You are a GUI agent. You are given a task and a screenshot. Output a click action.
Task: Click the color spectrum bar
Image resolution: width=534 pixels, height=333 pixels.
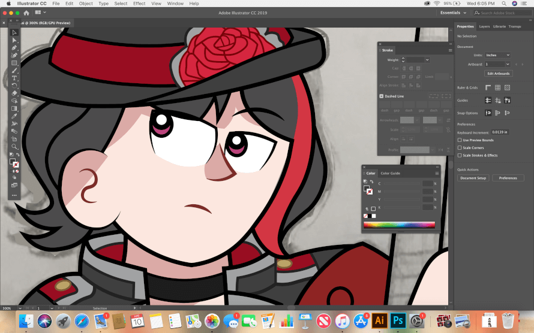point(399,225)
